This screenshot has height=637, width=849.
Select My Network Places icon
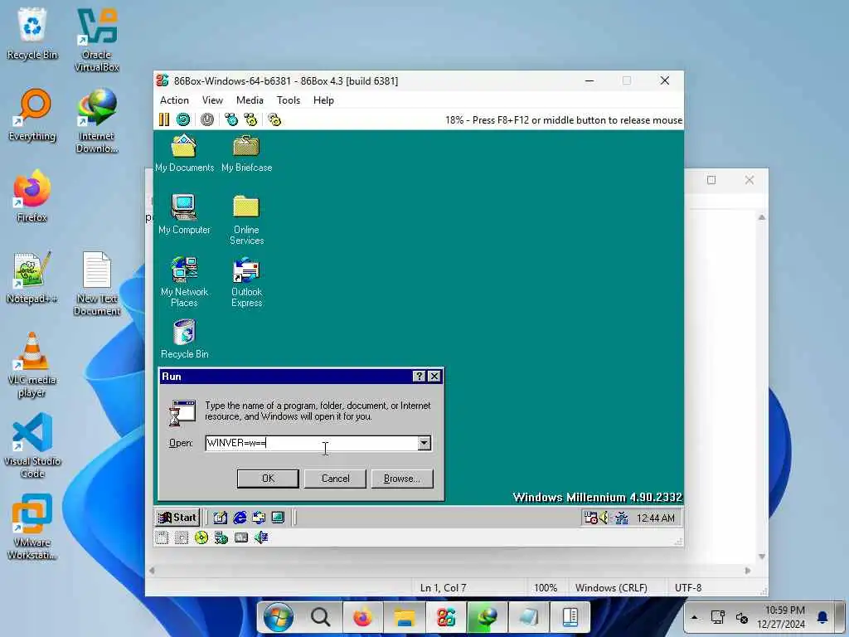coord(184,282)
